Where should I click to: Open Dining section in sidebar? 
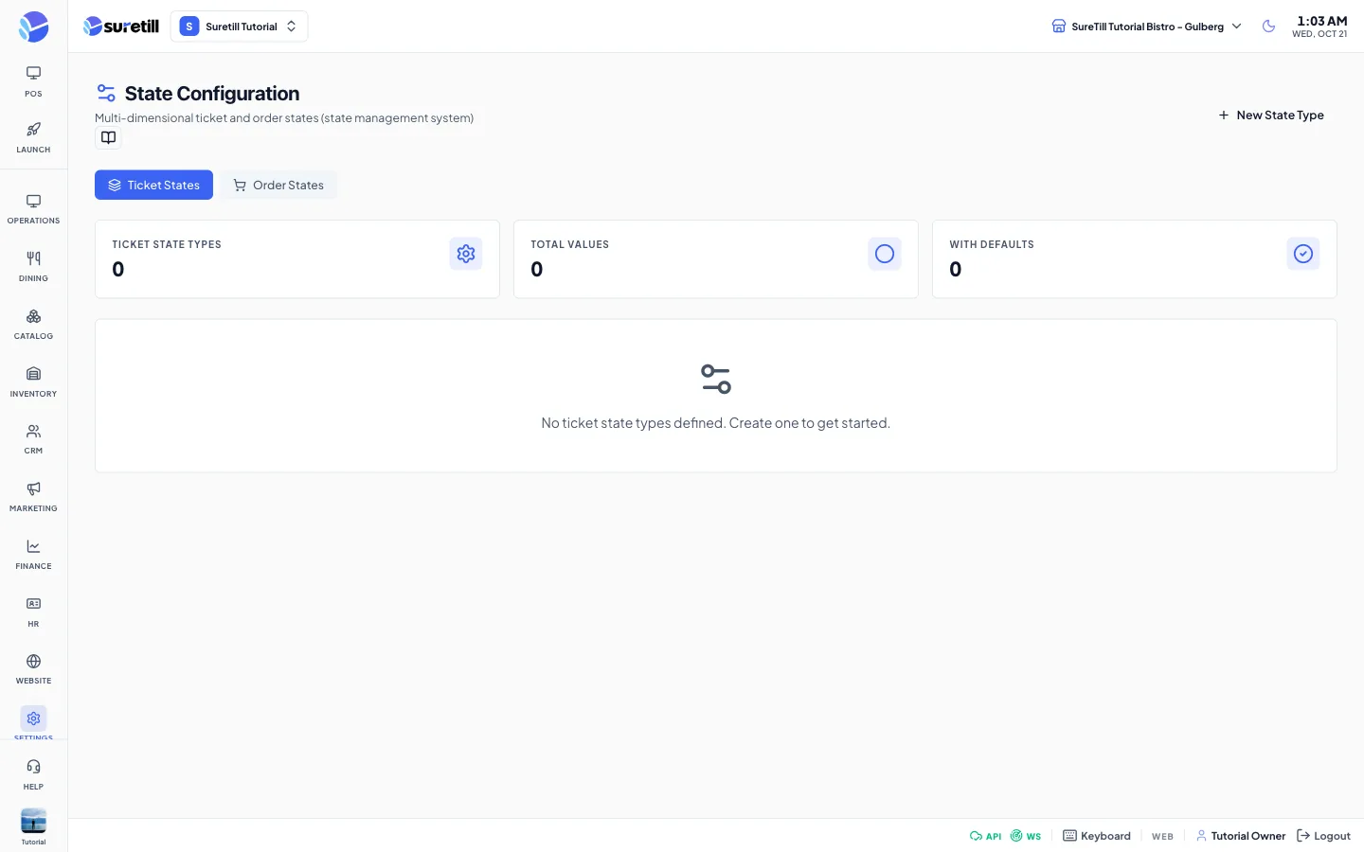click(x=33, y=267)
